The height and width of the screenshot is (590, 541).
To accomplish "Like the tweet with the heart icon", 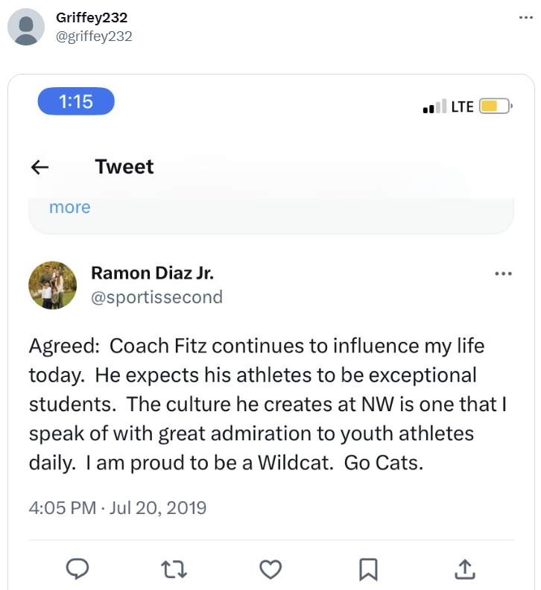I will click(270, 570).
